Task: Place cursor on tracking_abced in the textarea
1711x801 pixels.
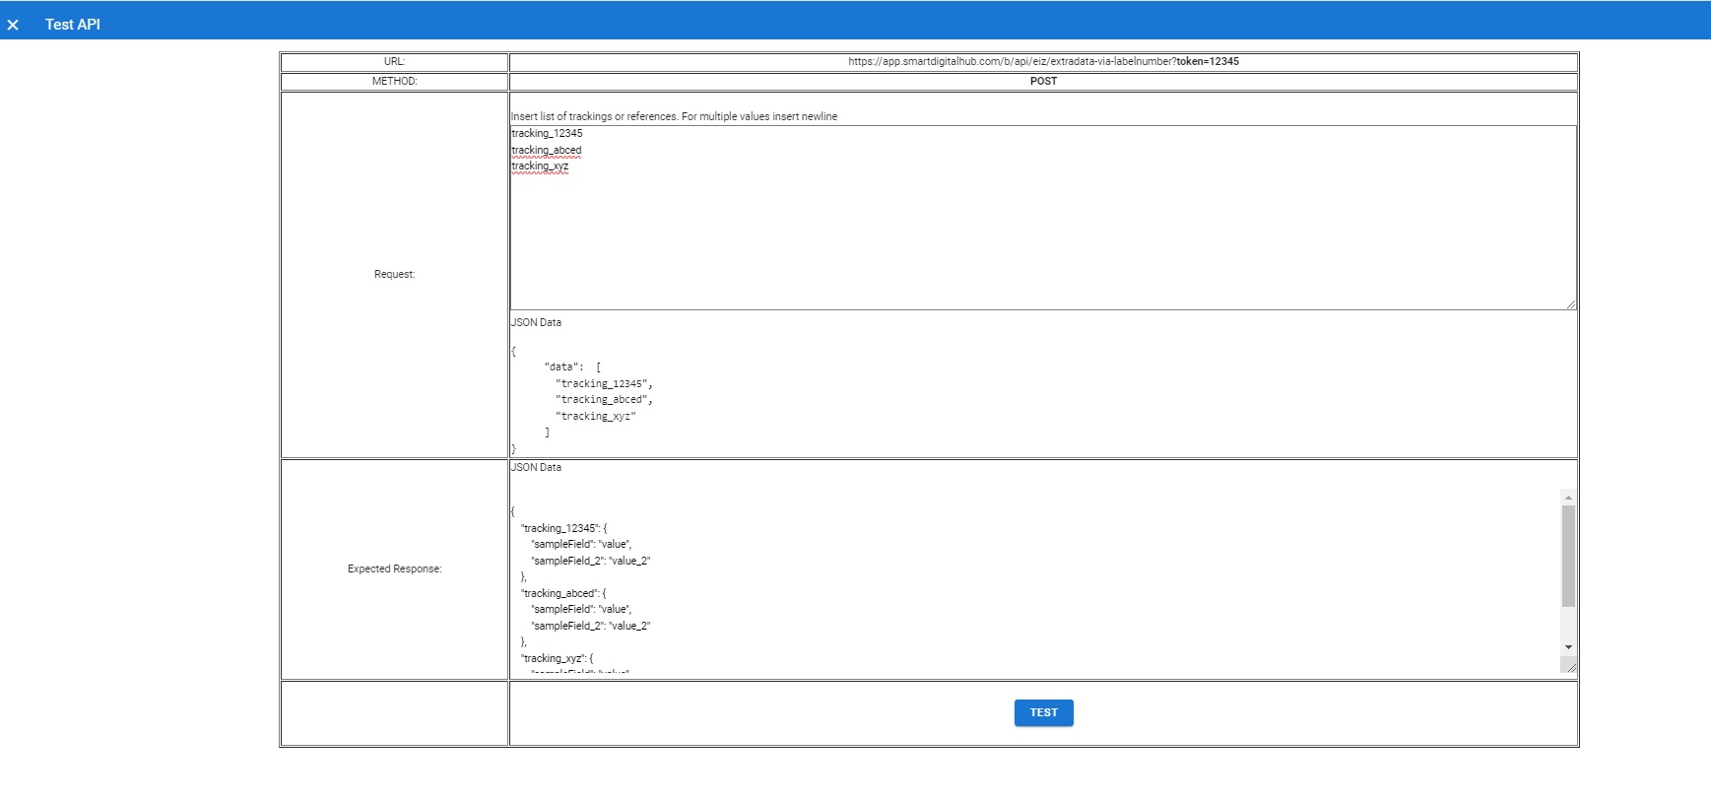Action: click(547, 151)
